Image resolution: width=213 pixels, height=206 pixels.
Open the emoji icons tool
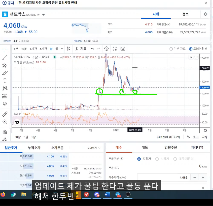point(5,104)
